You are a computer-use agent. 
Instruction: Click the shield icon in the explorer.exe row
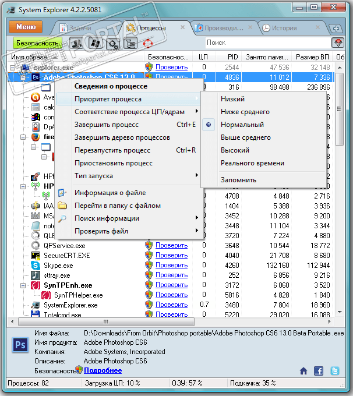(149, 67)
